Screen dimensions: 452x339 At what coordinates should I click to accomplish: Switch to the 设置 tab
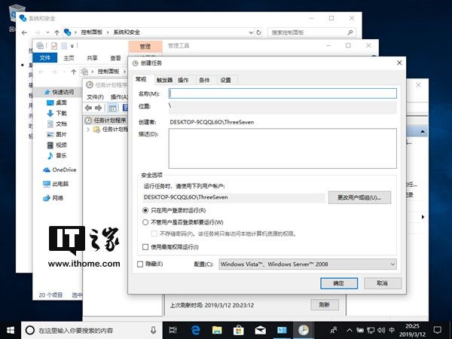click(x=225, y=80)
